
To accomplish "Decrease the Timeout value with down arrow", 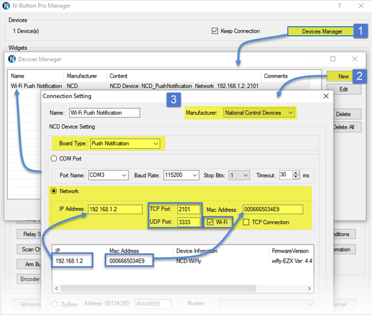I will pos(296,177).
